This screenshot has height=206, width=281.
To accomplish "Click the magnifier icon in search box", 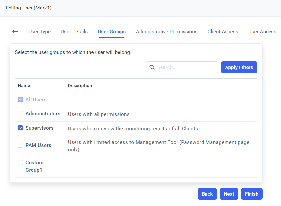I will point(152,67).
